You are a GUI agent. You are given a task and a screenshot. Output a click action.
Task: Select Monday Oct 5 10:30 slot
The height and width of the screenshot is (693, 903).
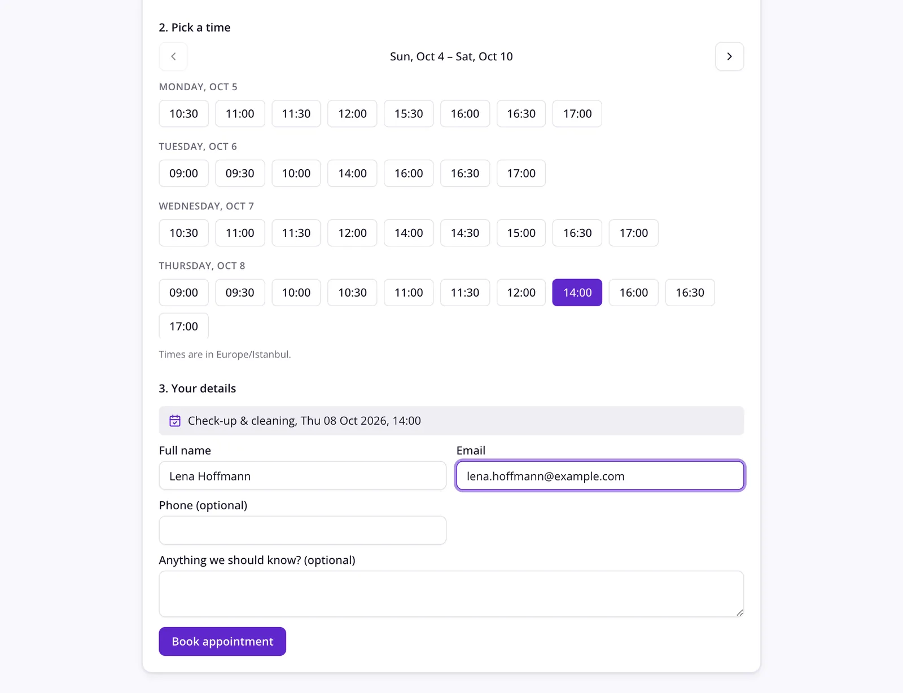click(x=183, y=113)
